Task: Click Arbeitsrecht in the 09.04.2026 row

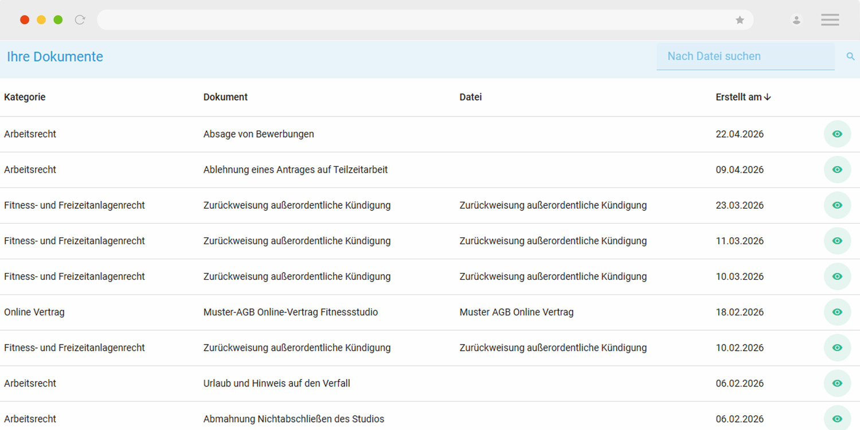Action: coord(30,170)
